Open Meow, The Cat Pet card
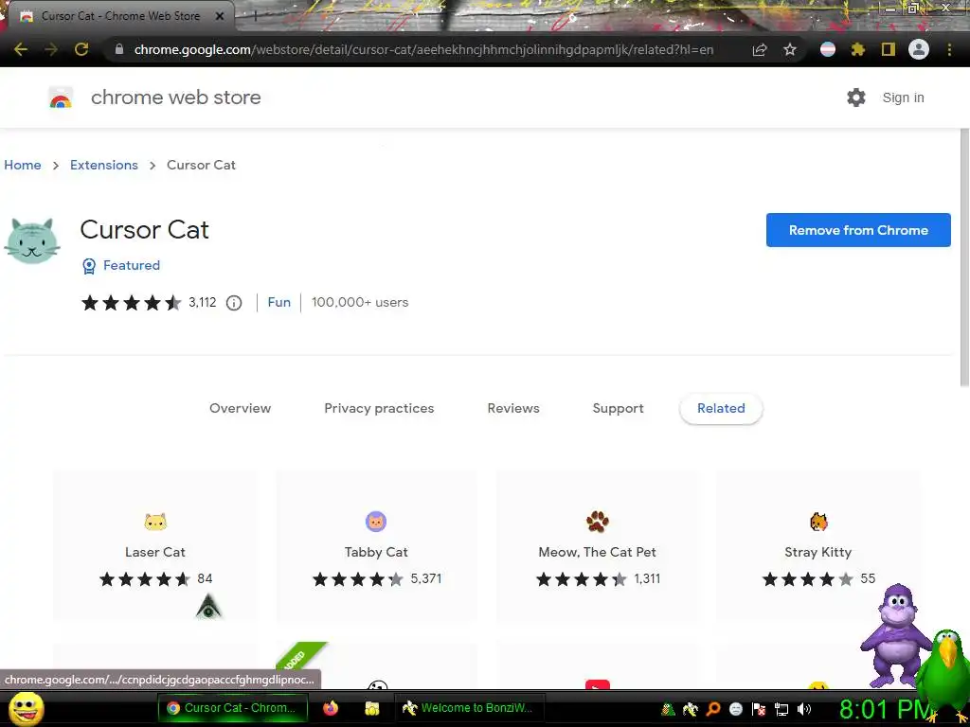Image resolution: width=970 pixels, height=727 pixels. point(598,545)
